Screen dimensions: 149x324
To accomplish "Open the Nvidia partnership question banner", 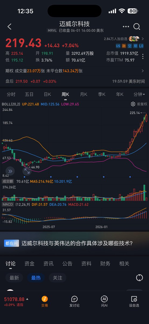I will coord(74,243).
